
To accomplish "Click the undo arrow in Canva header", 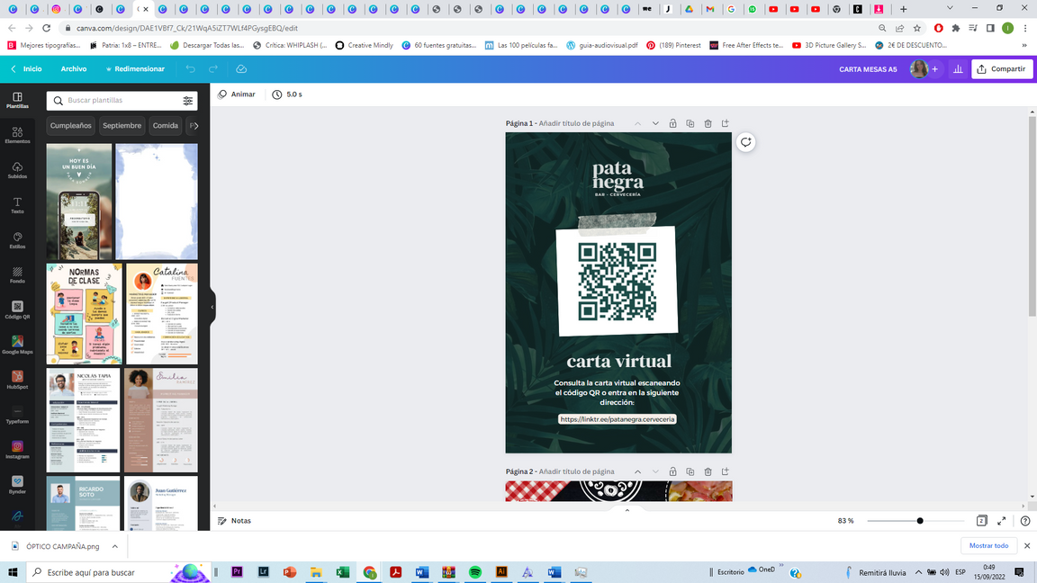I will pyautogui.click(x=191, y=68).
